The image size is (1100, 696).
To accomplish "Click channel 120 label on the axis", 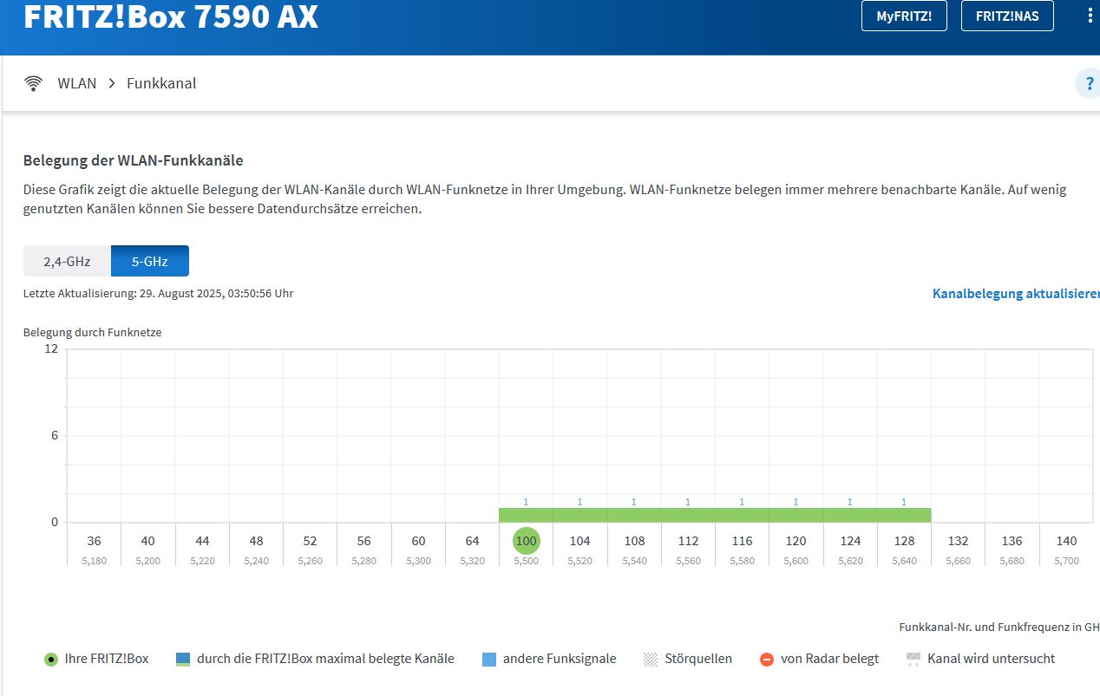I will coord(796,541).
